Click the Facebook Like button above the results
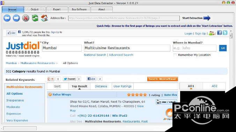The image size is (236, 132). pos(91,79)
